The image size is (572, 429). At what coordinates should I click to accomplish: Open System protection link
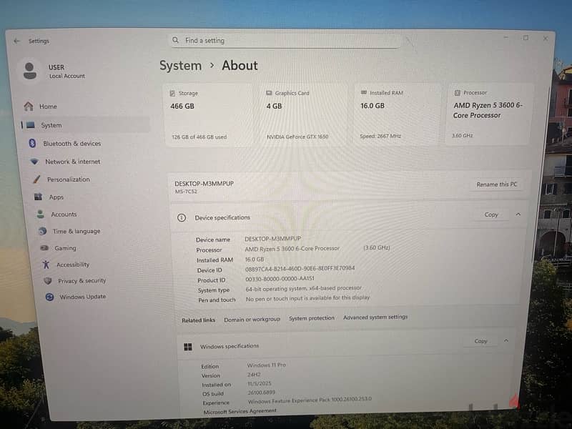point(312,318)
